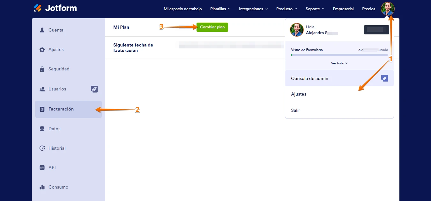Click the green Cambiar plan button
This screenshot has height=201, width=431.
[212, 27]
